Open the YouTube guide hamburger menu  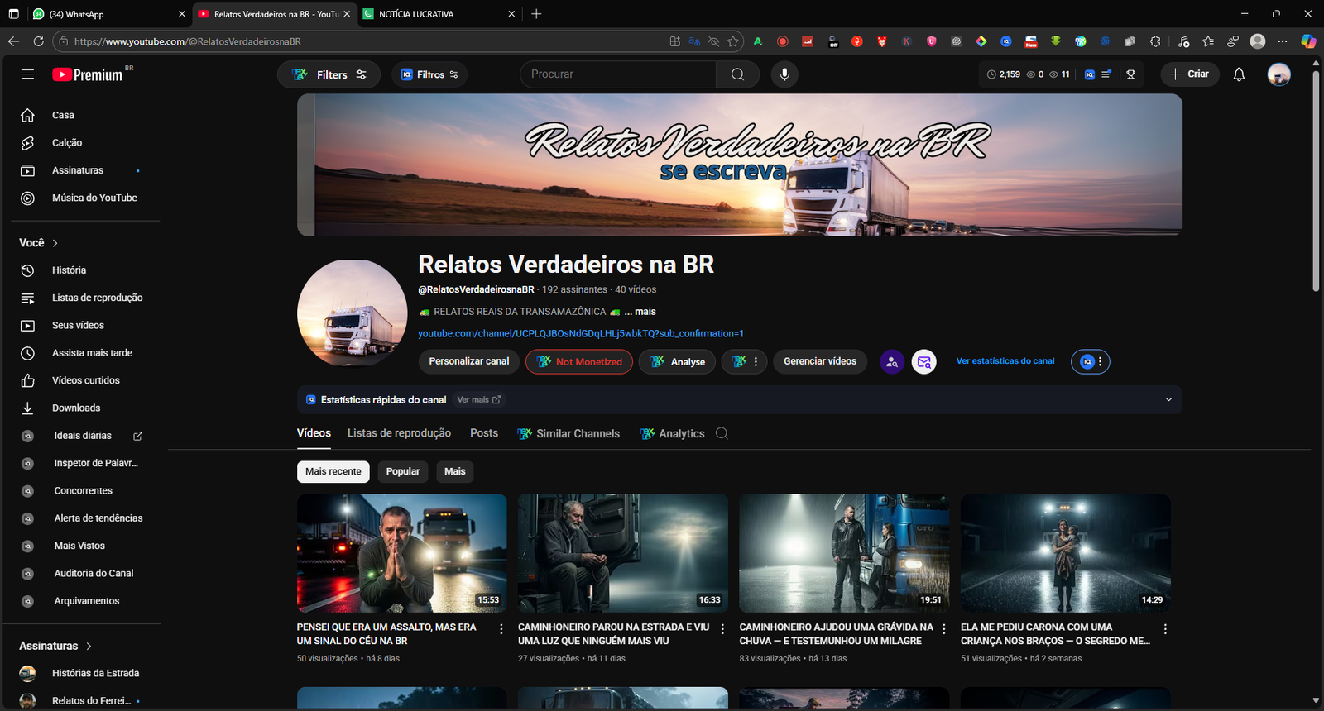pyautogui.click(x=27, y=74)
